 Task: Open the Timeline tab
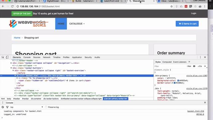pos(57,57)
